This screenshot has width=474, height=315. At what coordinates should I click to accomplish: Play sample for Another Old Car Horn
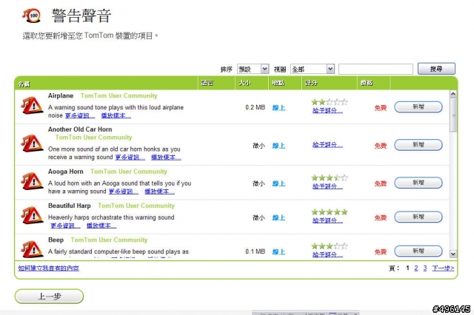[x=166, y=157]
